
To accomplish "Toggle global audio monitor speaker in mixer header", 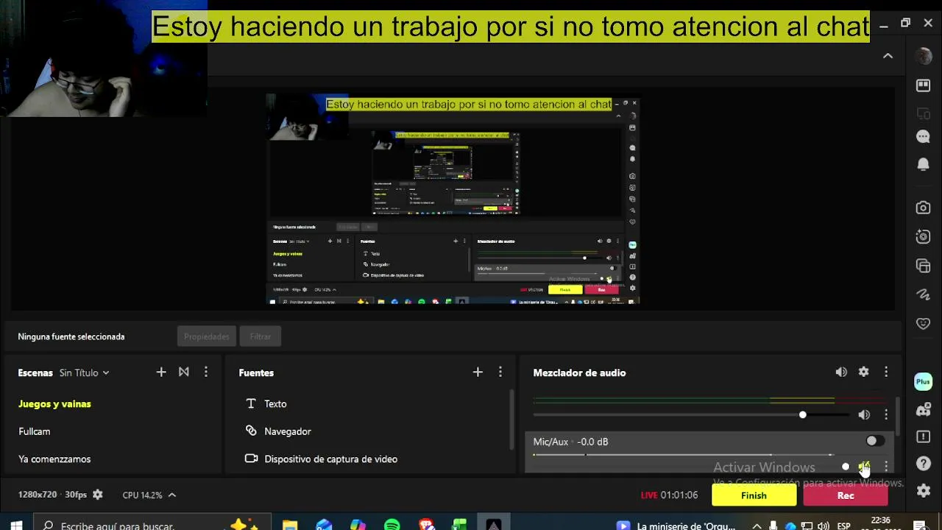I will tap(841, 372).
